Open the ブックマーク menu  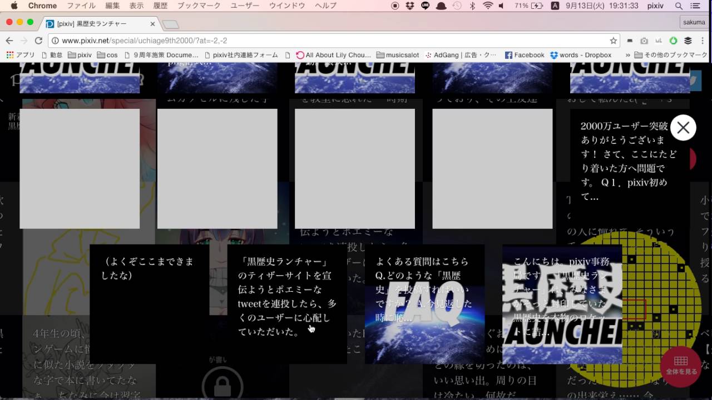199,6
